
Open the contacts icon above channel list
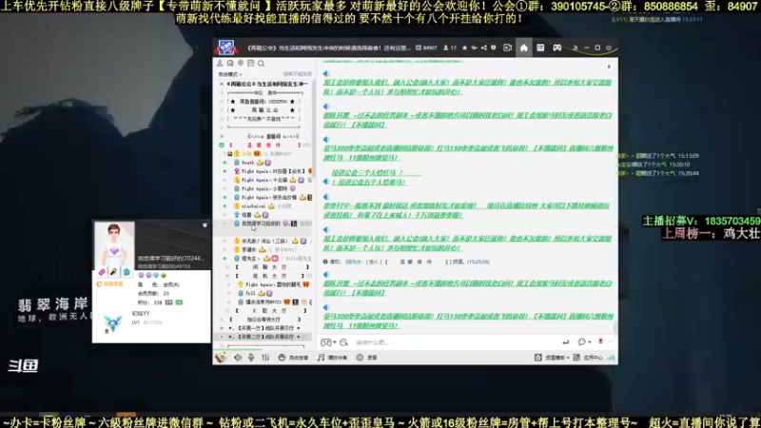click(x=220, y=63)
